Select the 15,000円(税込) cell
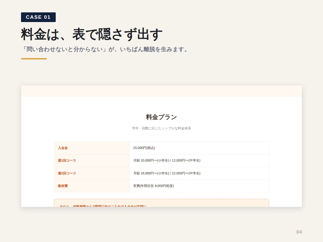This screenshot has width=323, height=242. coord(199,148)
